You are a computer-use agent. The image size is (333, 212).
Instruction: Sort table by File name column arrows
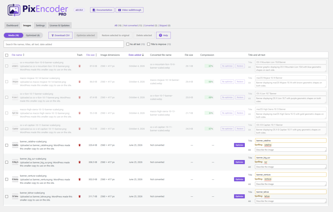point(23,55)
